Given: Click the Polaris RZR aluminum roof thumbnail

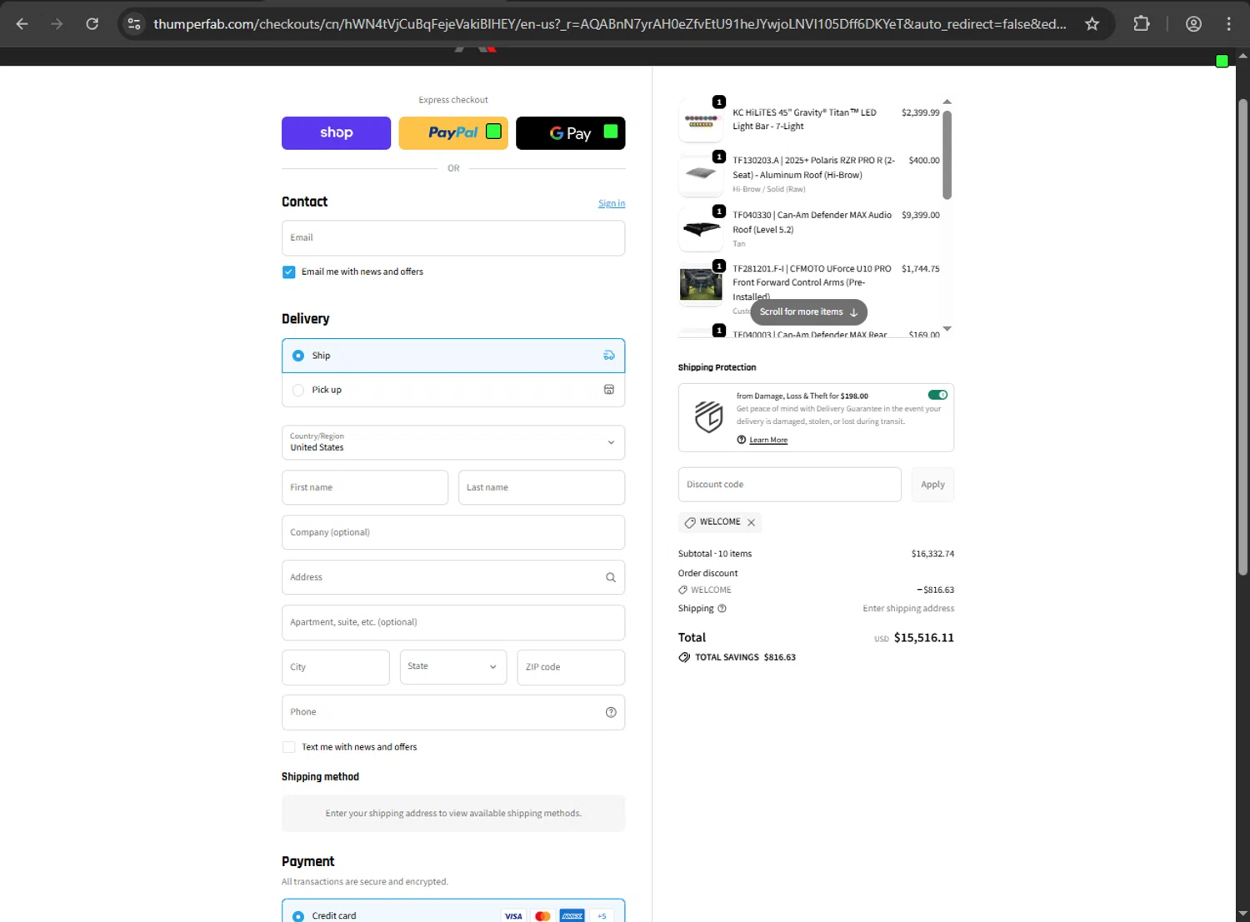Looking at the screenshot, I should coord(701,175).
